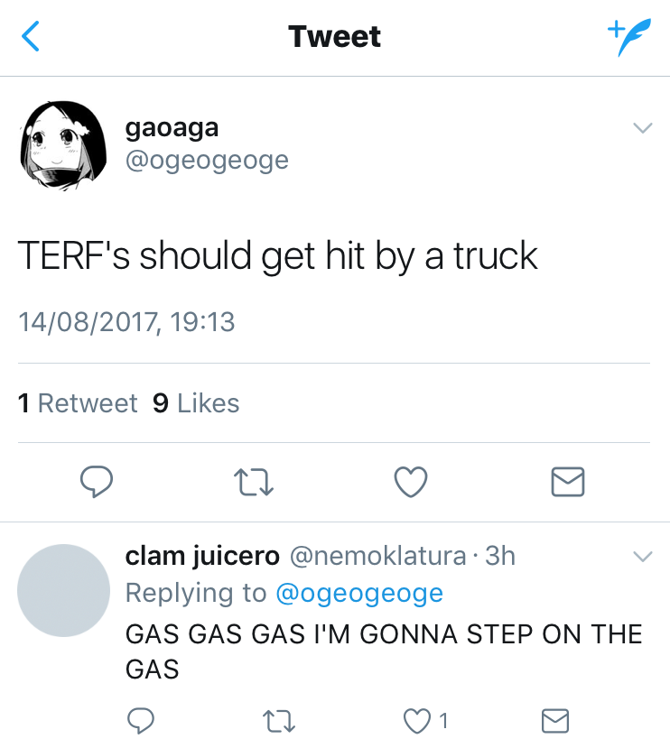Like the main tweet with heart icon

coord(411,482)
